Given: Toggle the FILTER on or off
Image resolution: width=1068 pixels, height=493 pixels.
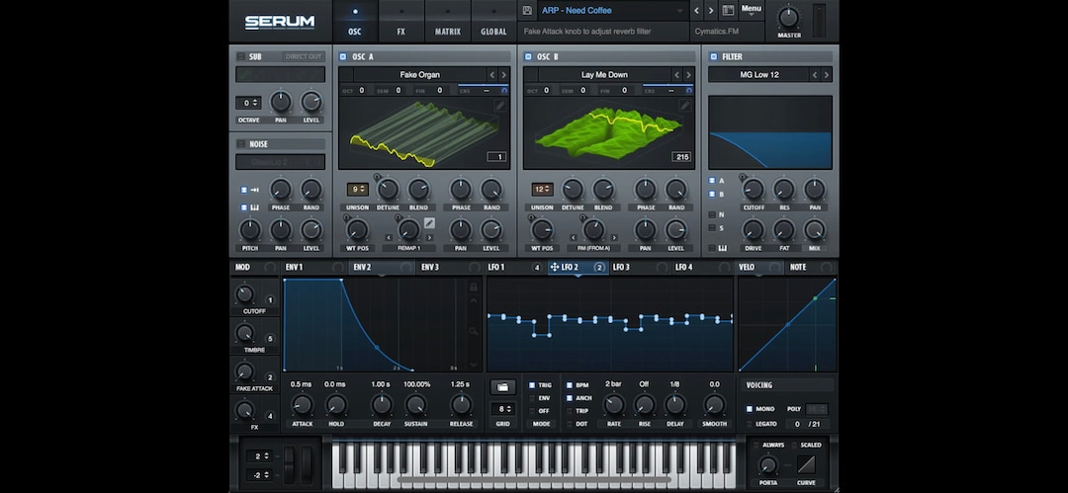Looking at the screenshot, I should [x=713, y=56].
